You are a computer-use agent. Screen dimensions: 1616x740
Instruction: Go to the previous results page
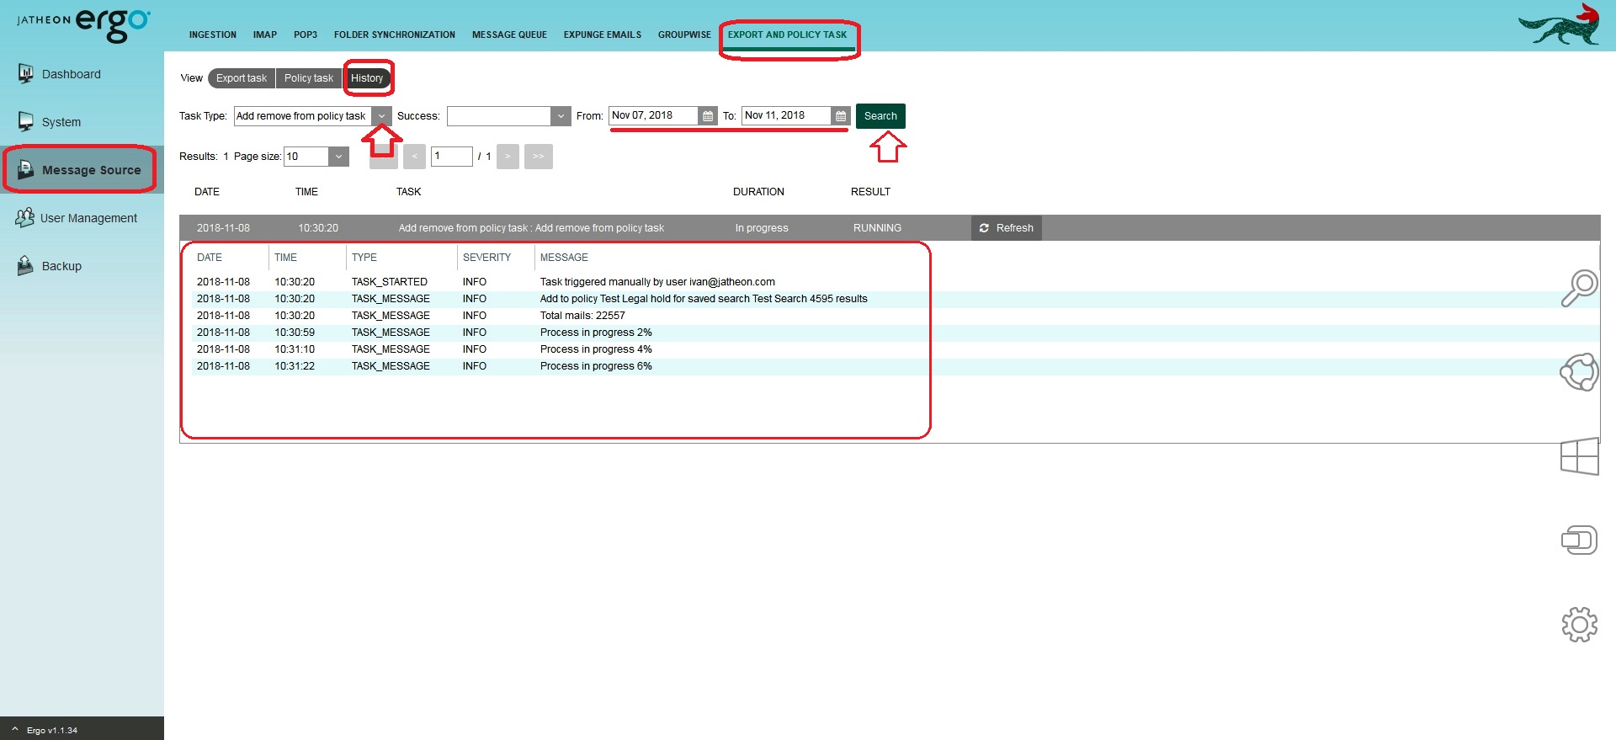click(x=414, y=157)
